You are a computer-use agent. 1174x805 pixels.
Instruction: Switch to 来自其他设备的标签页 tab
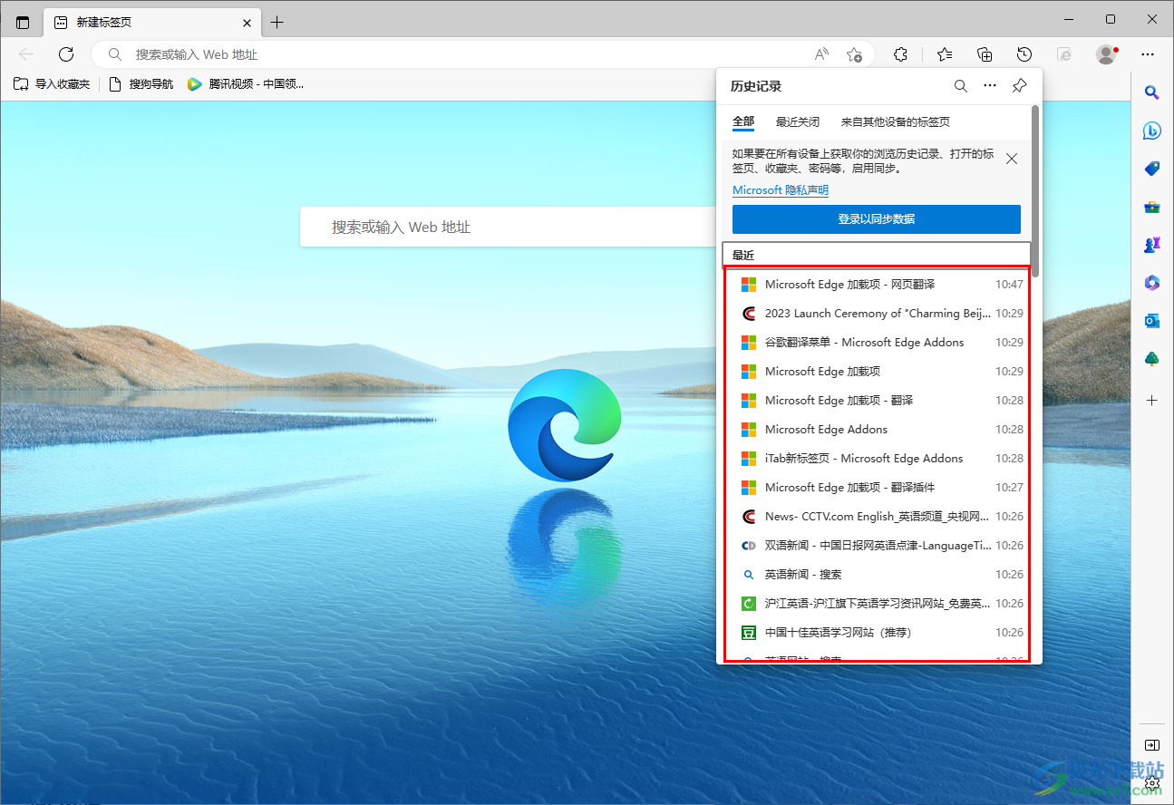(x=896, y=121)
